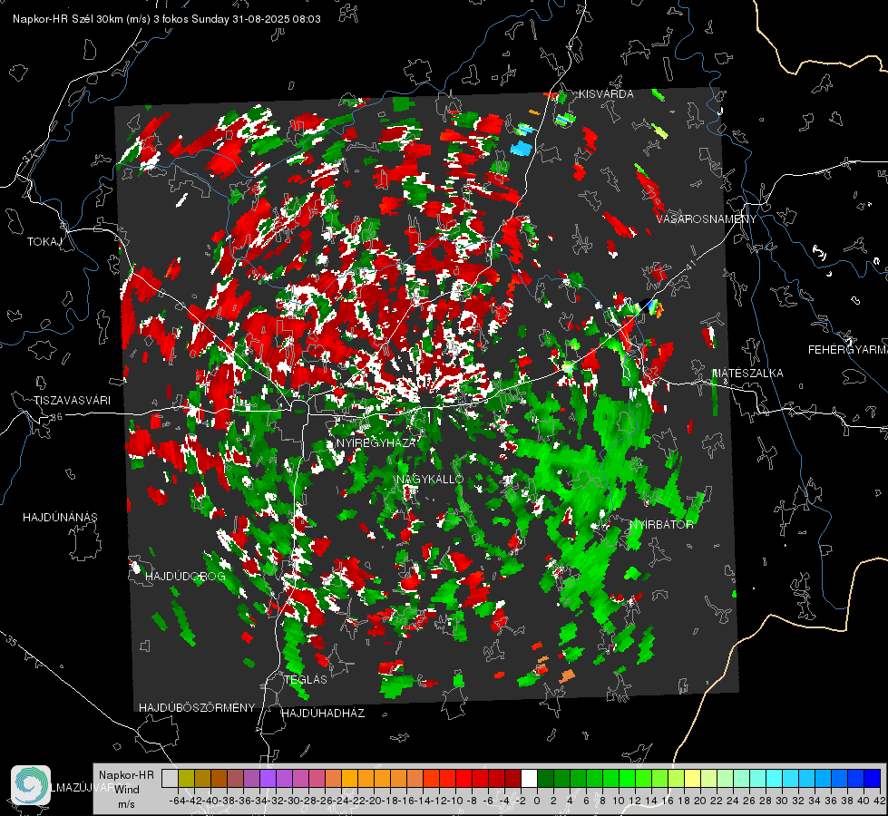The height and width of the screenshot is (816, 888).
Task: Click road number 41 near Vásárosnamény
Action: (689, 265)
